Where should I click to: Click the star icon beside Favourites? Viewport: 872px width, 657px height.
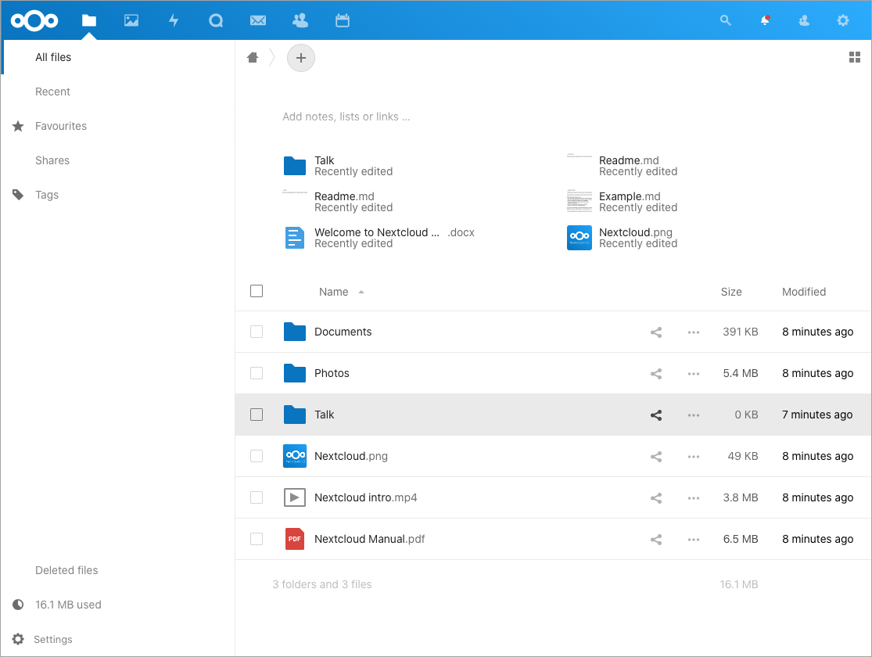point(18,126)
